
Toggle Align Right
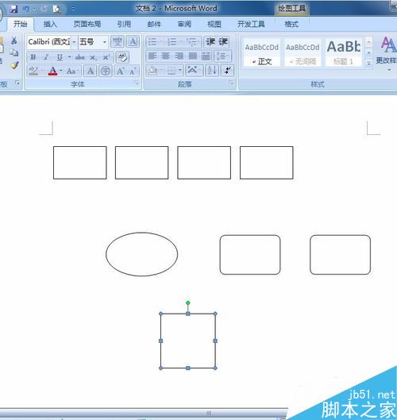(x=179, y=56)
